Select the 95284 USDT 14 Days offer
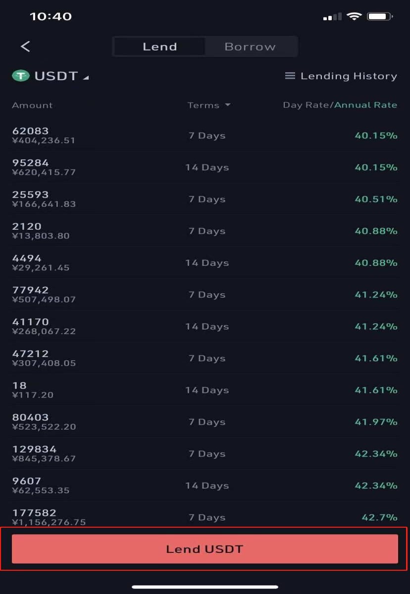 tap(205, 167)
